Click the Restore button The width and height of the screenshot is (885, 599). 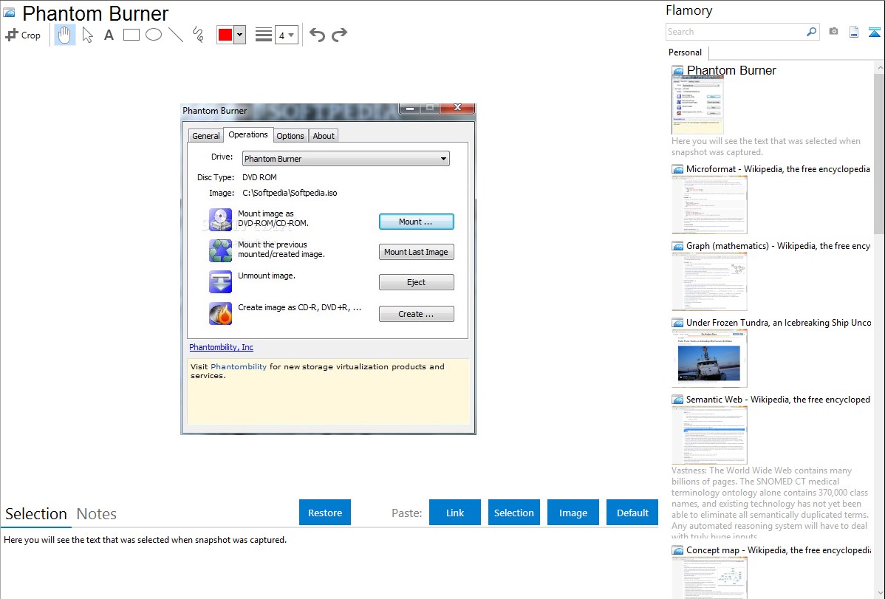(325, 513)
